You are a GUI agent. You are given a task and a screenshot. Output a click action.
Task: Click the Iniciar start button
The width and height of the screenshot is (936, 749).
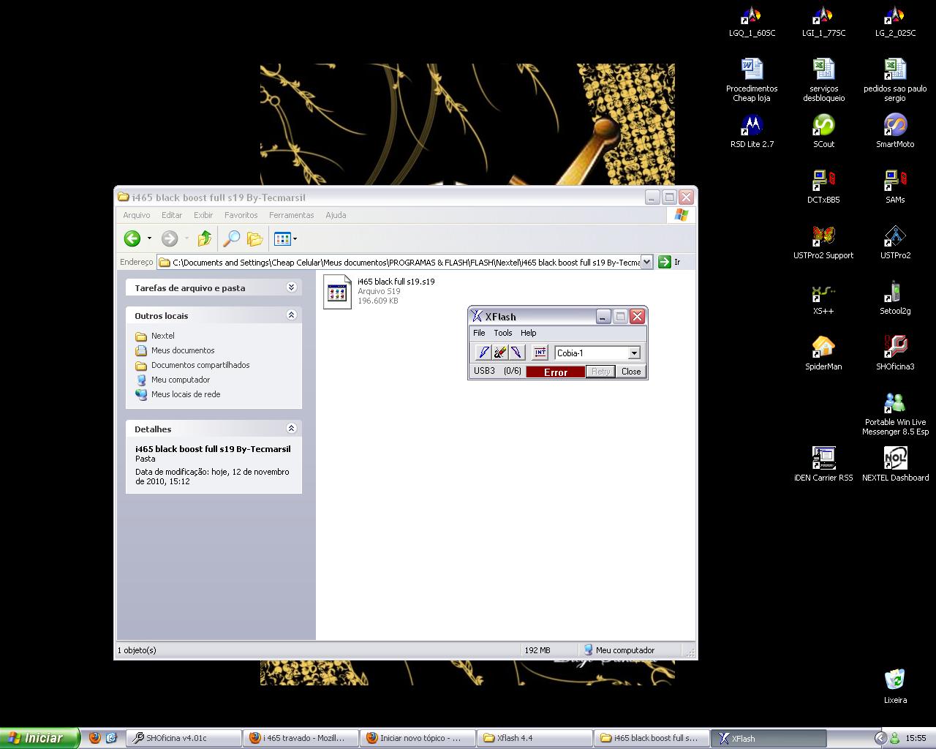(x=39, y=738)
